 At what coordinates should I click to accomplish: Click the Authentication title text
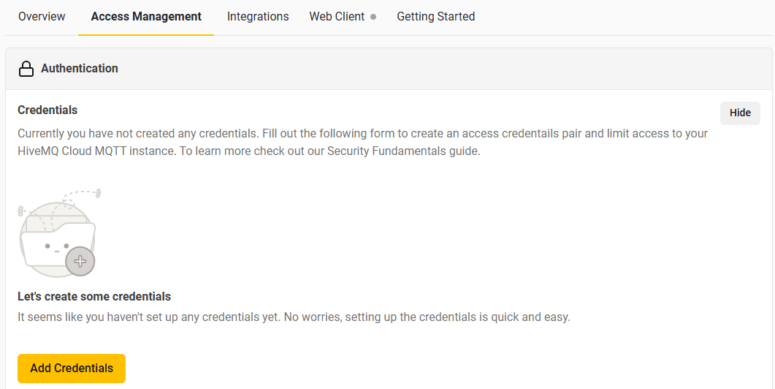(x=79, y=68)
